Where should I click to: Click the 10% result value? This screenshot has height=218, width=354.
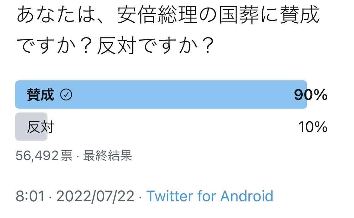313,127
